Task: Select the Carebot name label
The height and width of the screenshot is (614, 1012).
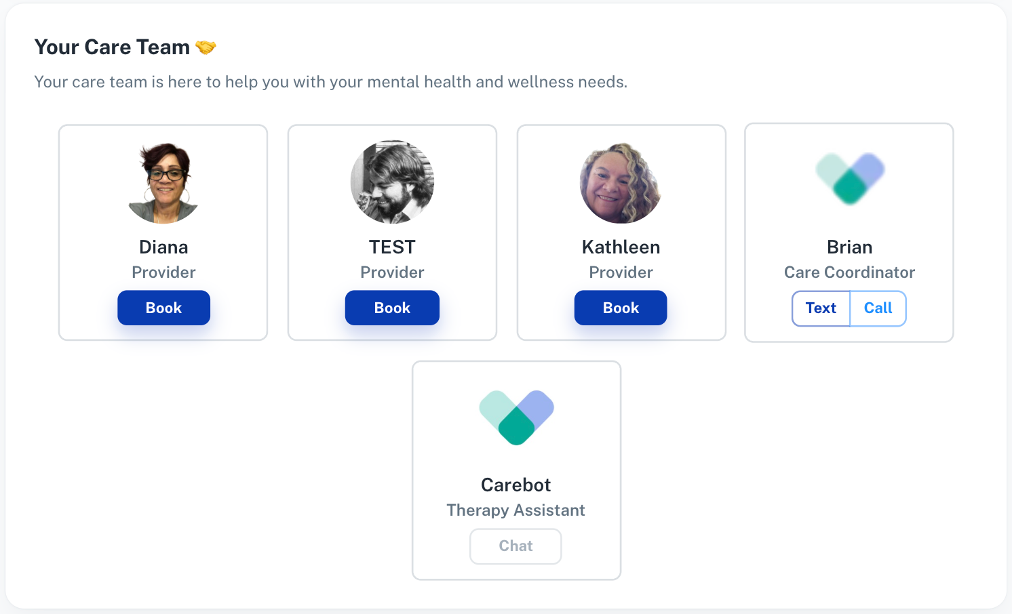Action: (x=515, y=485)
